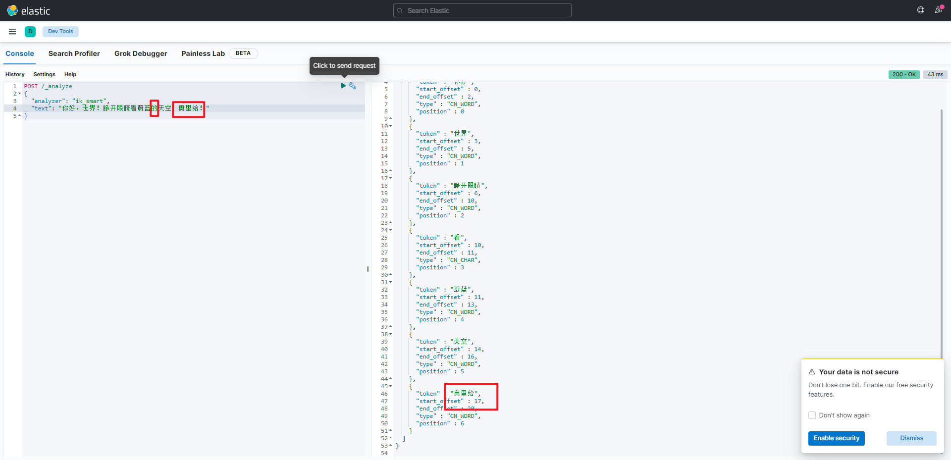
Task: Toggle fold marker at response line 52
Action: click(x=390, y=438)
